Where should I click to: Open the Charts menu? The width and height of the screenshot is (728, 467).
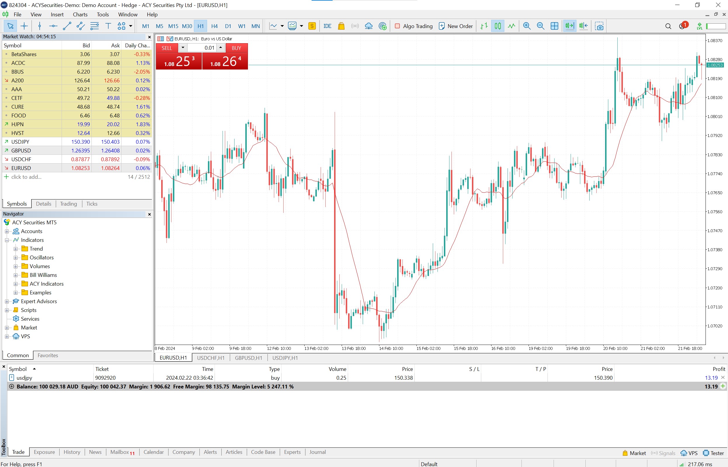(80, 14)
